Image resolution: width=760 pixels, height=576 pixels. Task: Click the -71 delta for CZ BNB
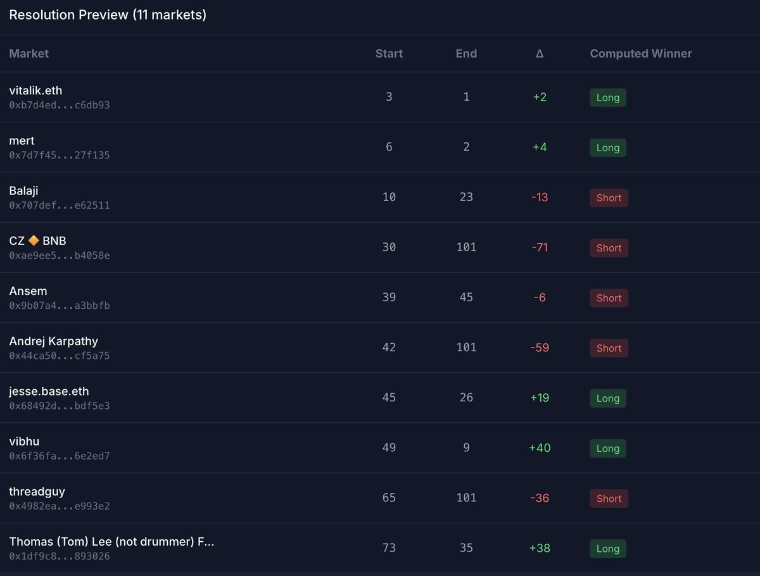(540, 247)
